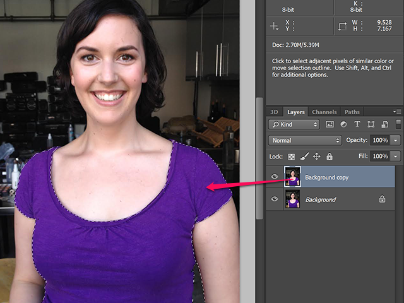Click the Fill 100% value field

point(380,156)
